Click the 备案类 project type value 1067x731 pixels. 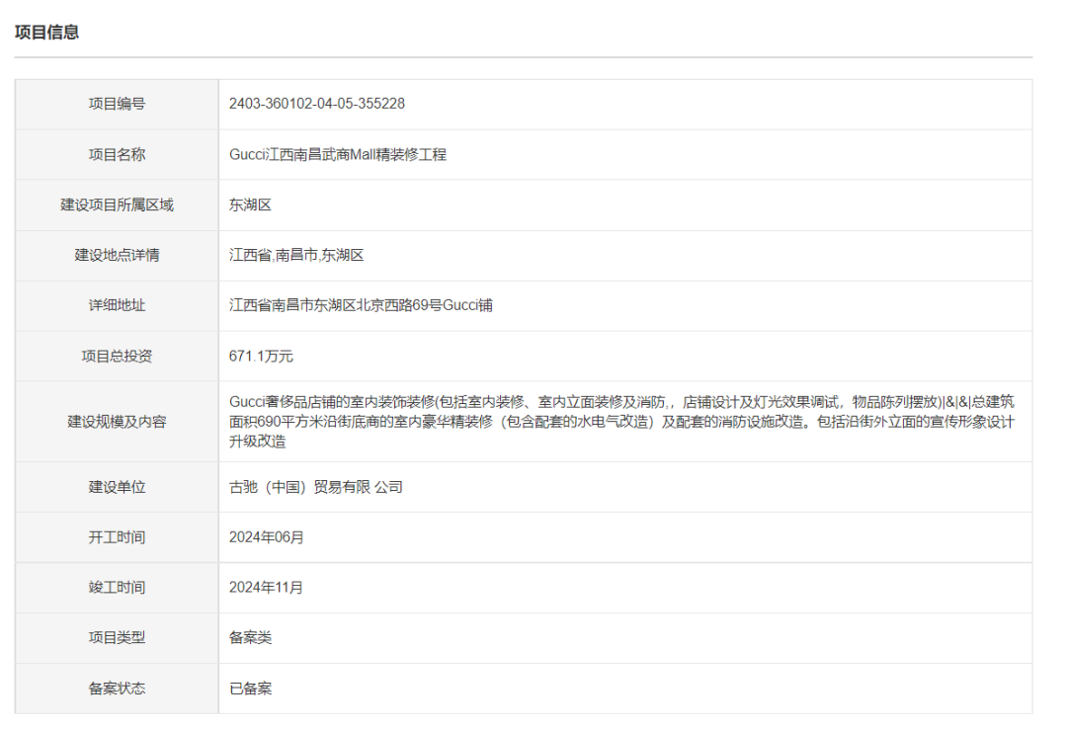click(250, 638)
